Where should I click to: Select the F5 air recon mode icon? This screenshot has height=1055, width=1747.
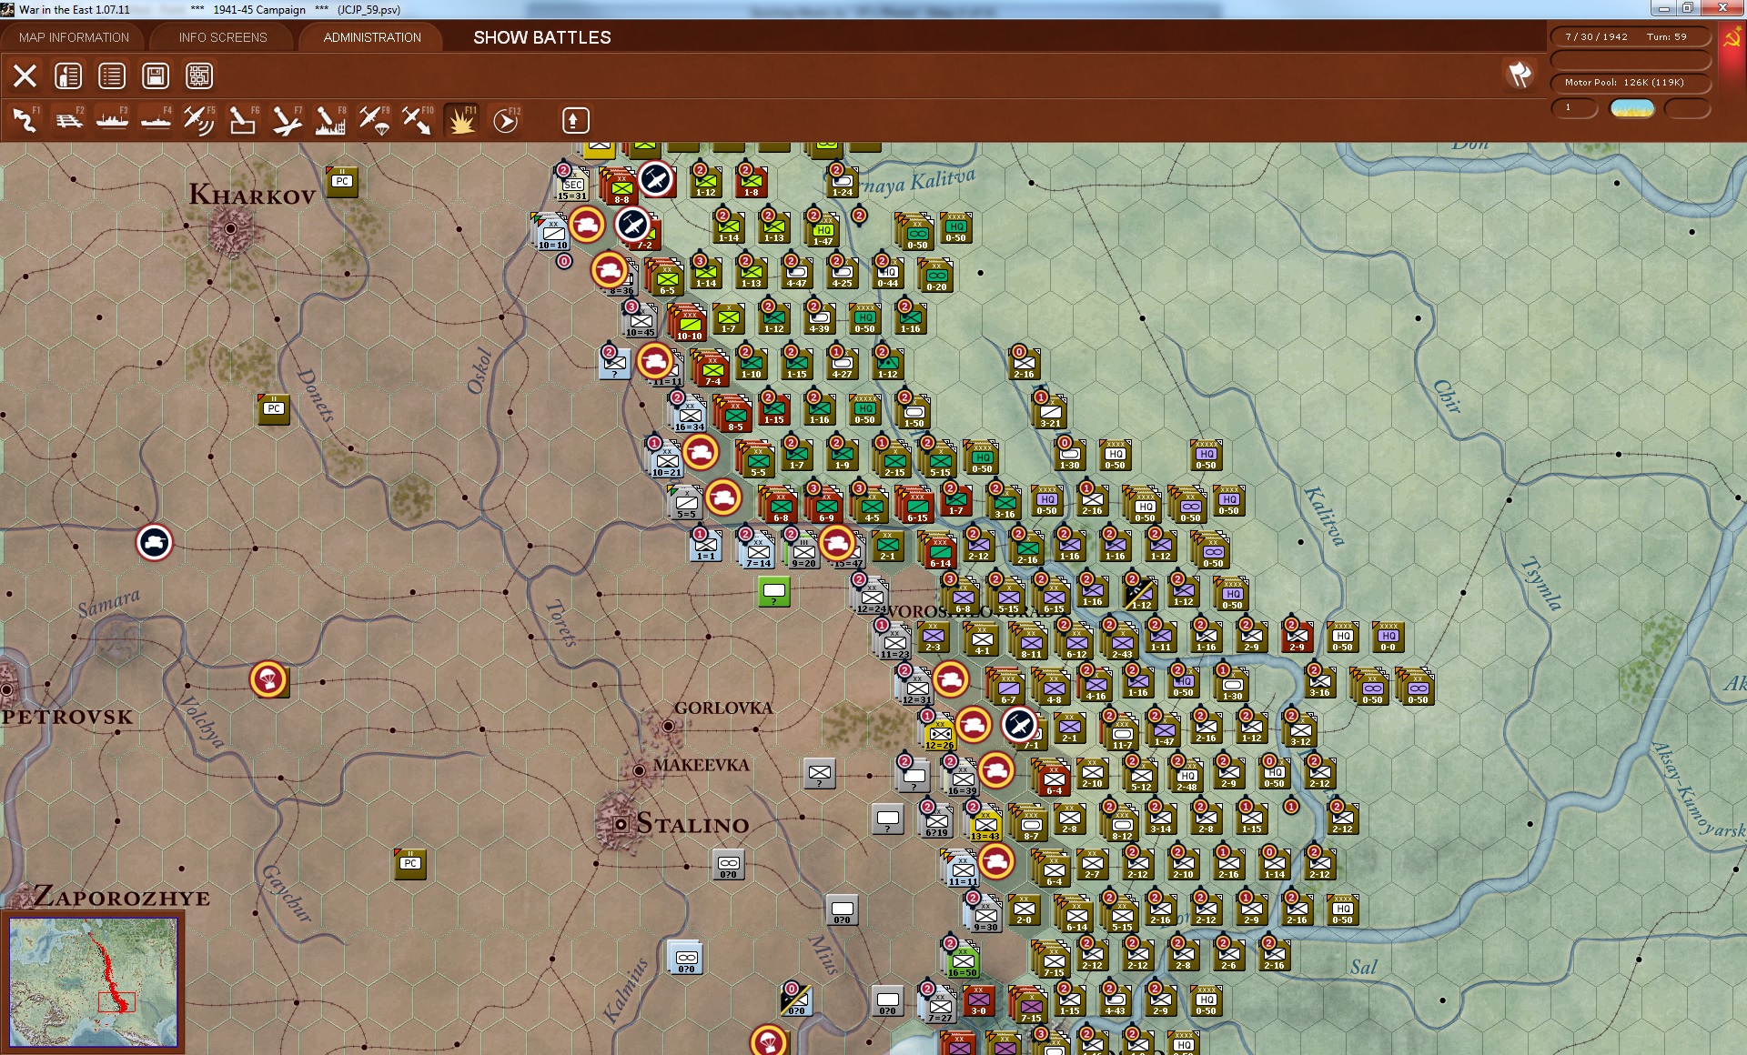point(199,120)
